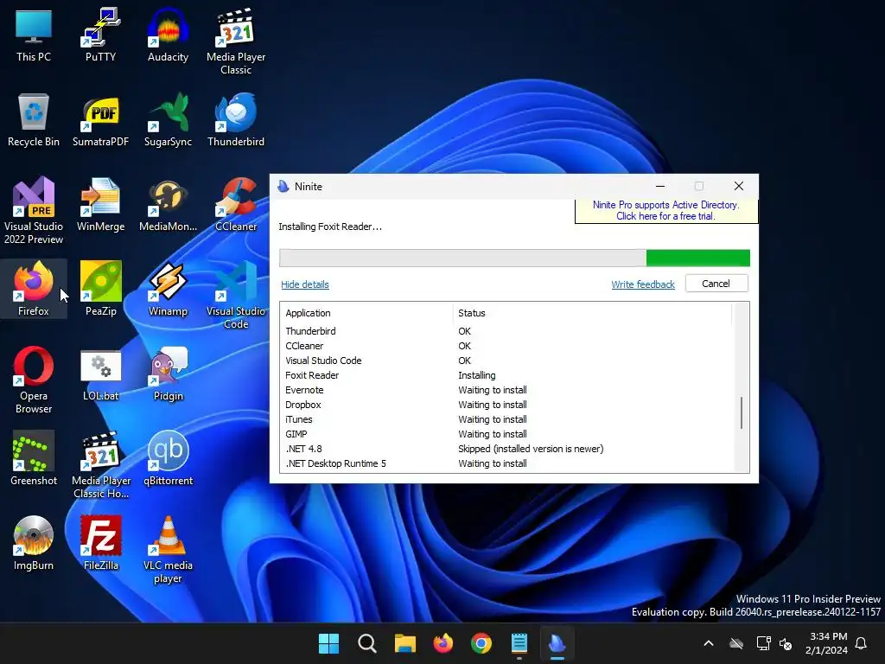Open the taskbar clock and date
Image resolution: width=885 pixels, height=664 pixels.
[827, 643]
